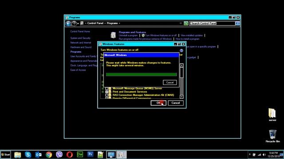Open Hardware and Sound category
The image size is (284, 159).
point(81,47)
